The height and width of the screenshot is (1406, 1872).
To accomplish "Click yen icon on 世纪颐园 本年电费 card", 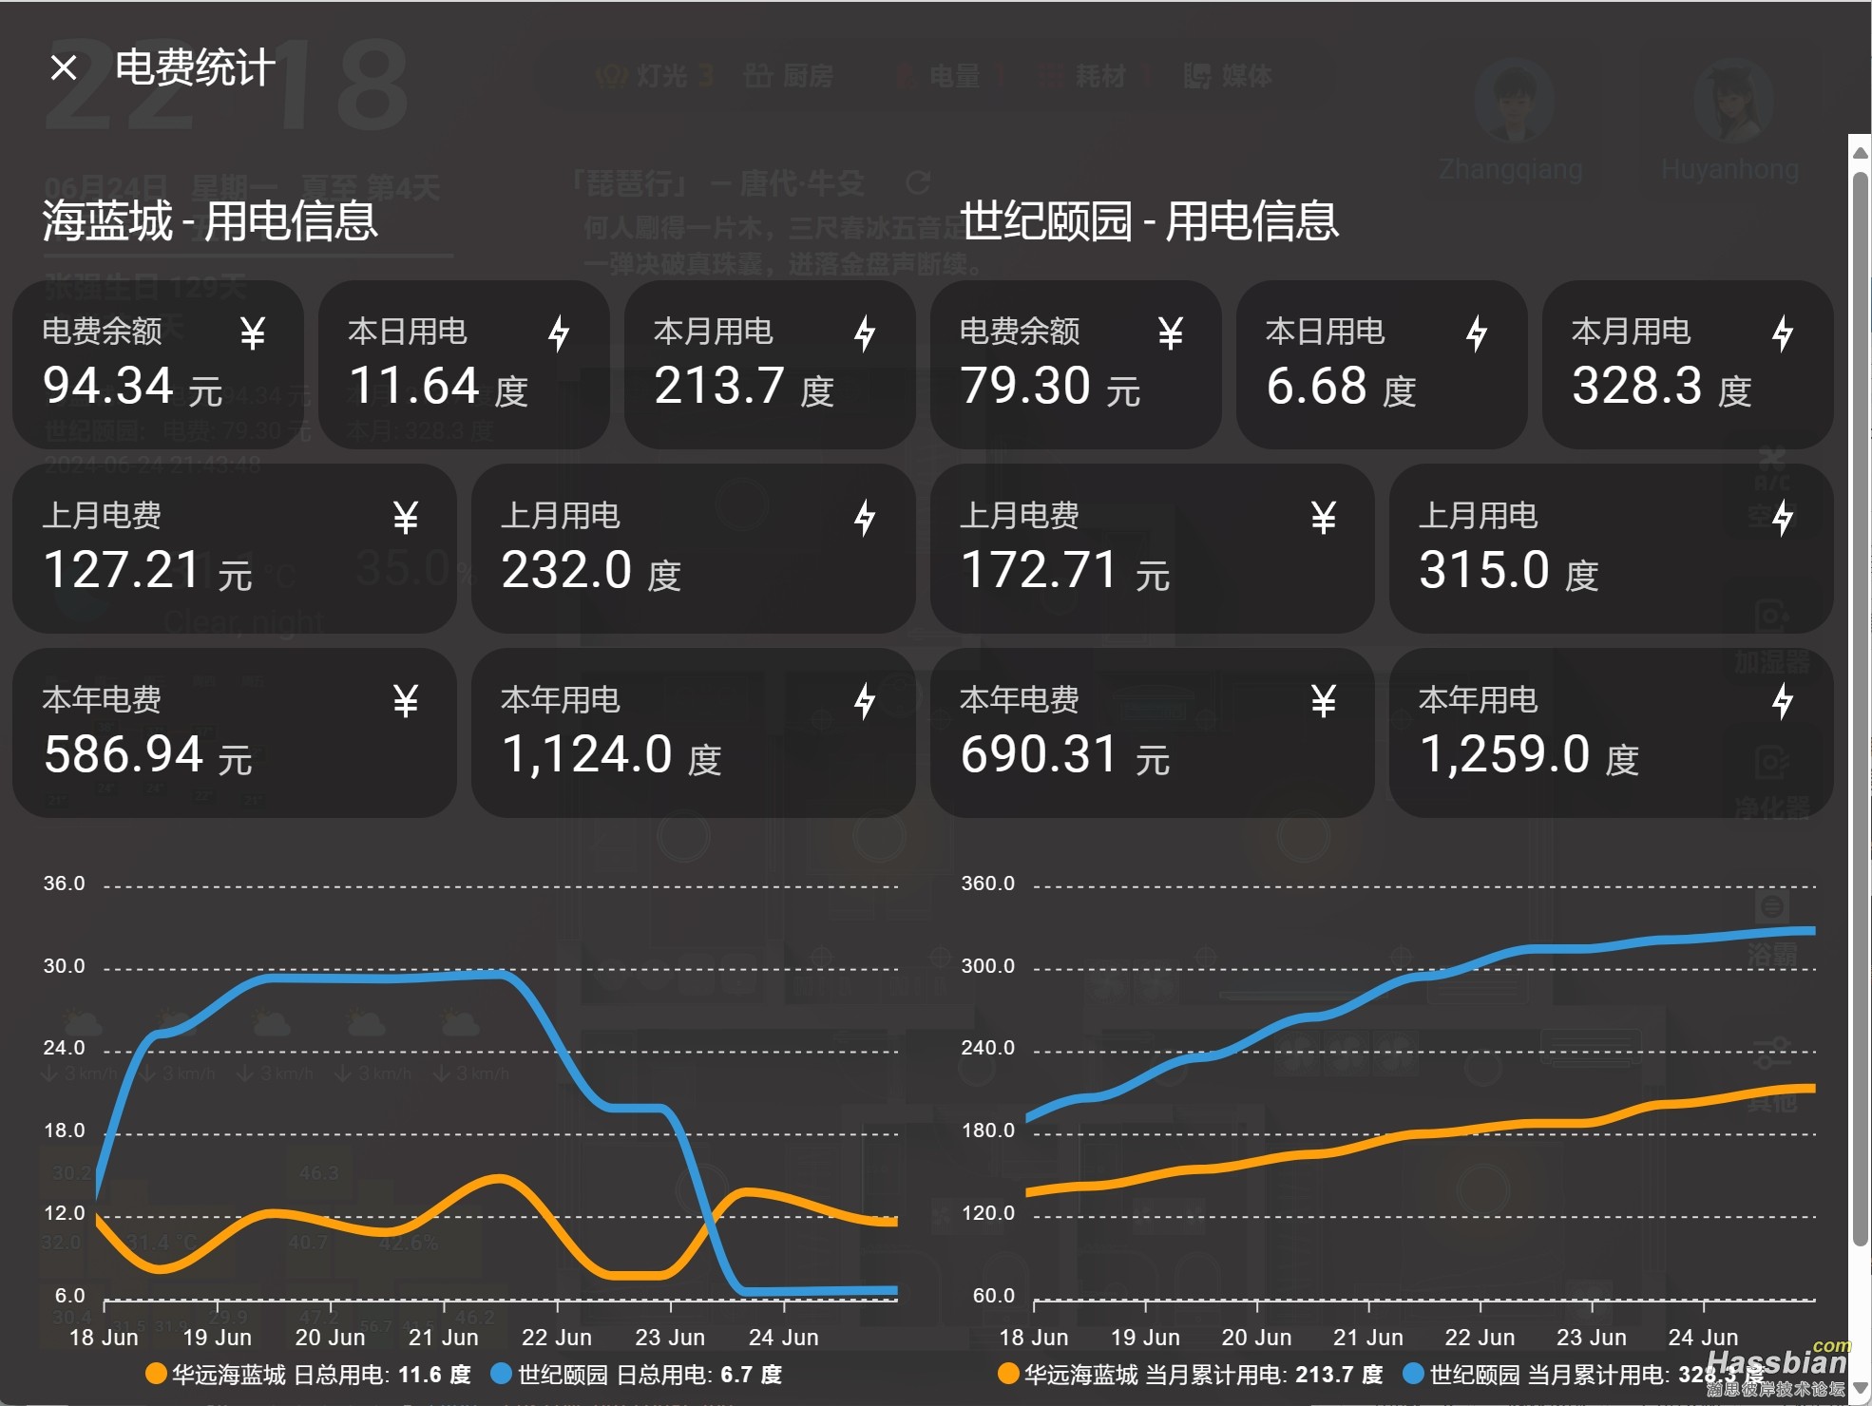I will (x=1324, y=702).
